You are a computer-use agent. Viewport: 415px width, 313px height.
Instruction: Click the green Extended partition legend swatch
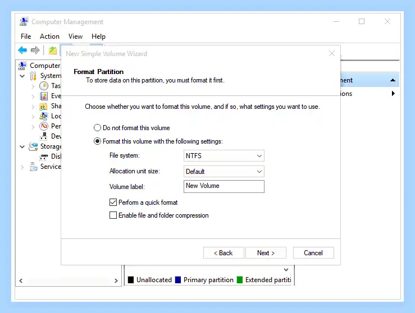point(240,280)
